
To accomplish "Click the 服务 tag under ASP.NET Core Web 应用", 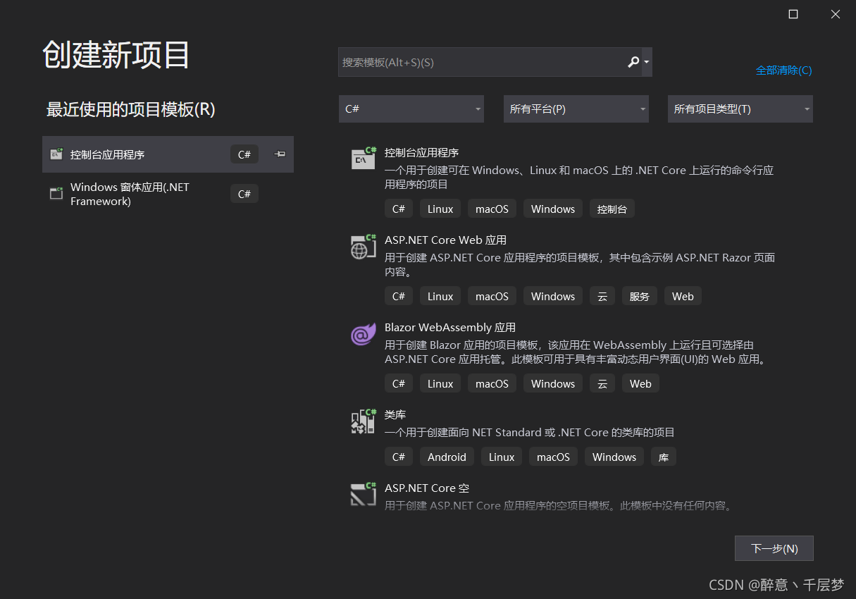I will coord(640,296).
